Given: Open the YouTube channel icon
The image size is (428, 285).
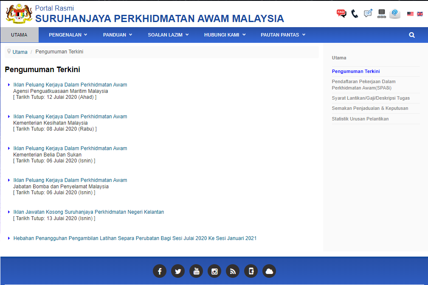Looking at the screenshot, I should 196,271.
